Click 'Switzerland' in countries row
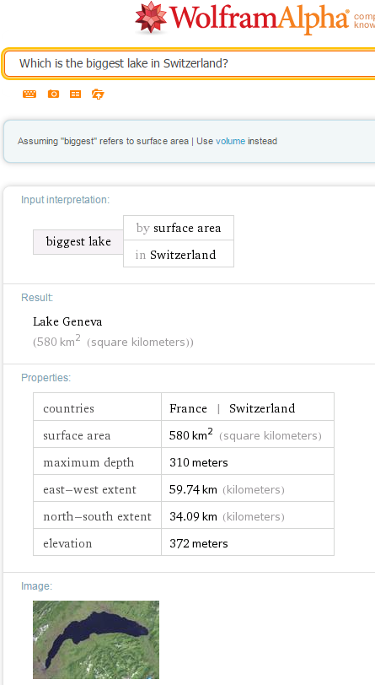The width and height of the screenshot is (375, 685). point(262,408)
